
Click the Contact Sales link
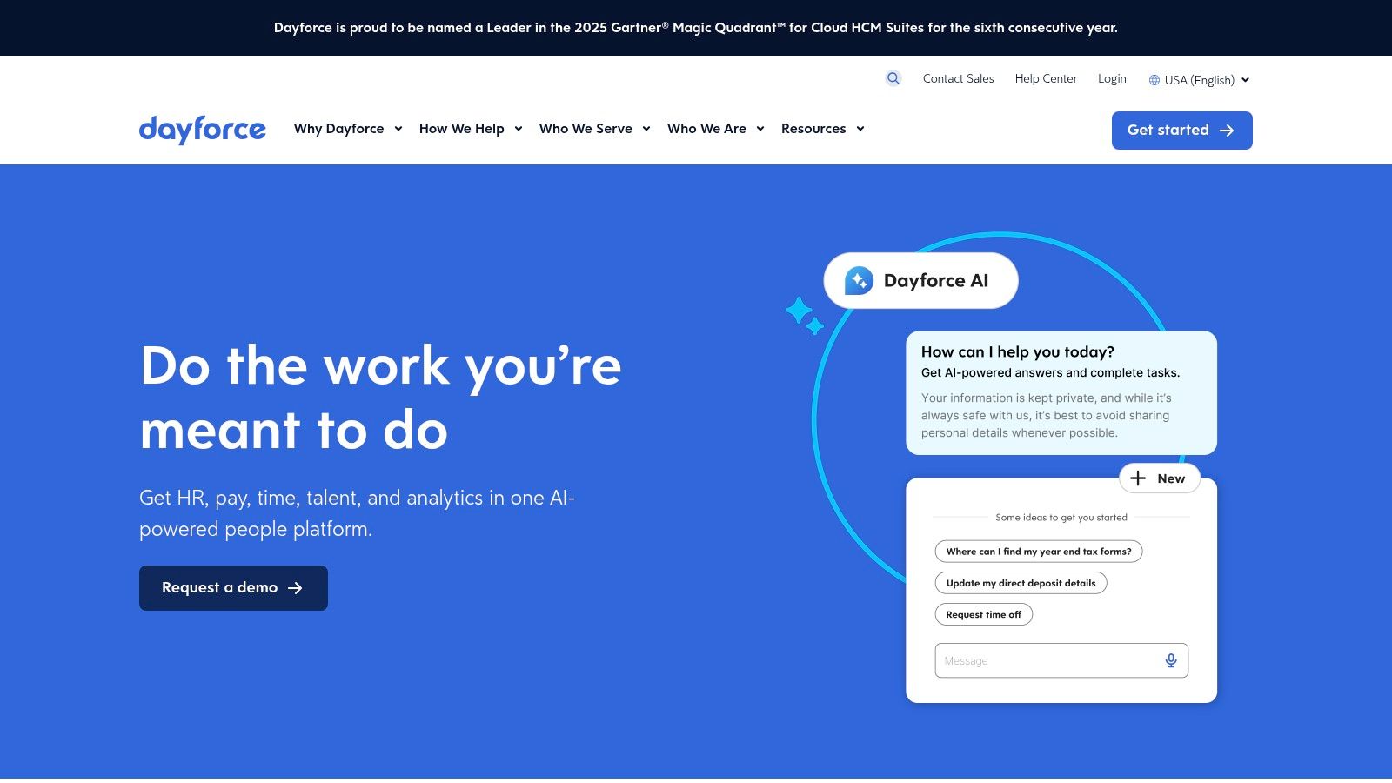tap(958, 78)
